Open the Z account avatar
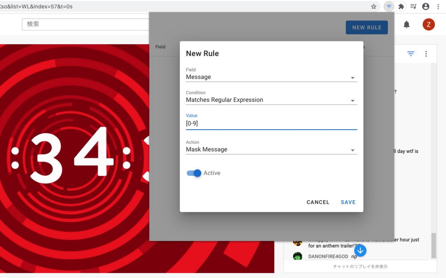 coord(429,24)
